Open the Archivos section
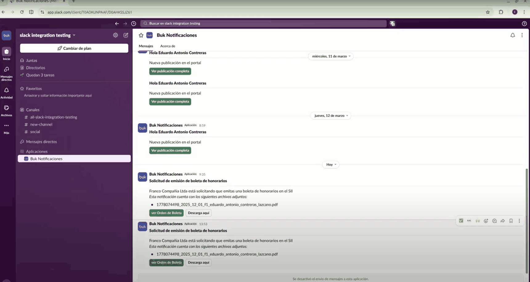The height and width of the screenshot is (282, 530). 6,110
